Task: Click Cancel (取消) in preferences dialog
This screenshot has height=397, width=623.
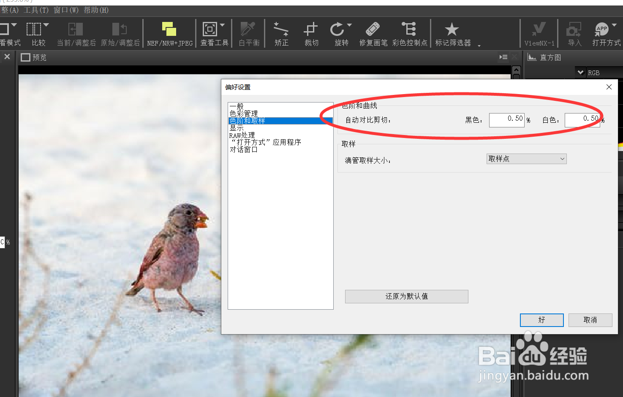Action: pyautogui.click(x=590, y=320)
